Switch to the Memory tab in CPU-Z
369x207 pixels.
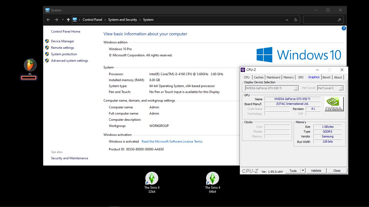[x=288, y=77]
